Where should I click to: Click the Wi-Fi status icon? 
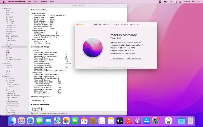171,2
